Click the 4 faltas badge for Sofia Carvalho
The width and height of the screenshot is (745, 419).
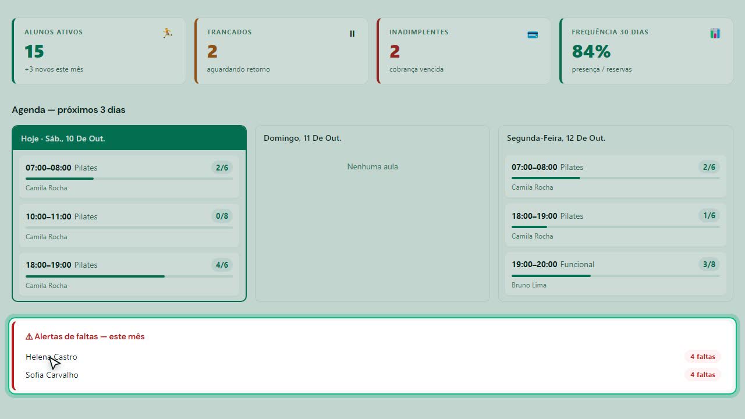(703, 375)
